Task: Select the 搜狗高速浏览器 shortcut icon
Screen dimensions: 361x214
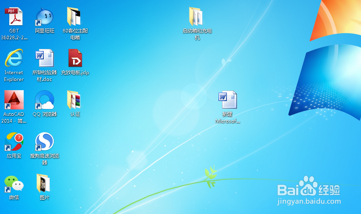Action: pos(45,141)
